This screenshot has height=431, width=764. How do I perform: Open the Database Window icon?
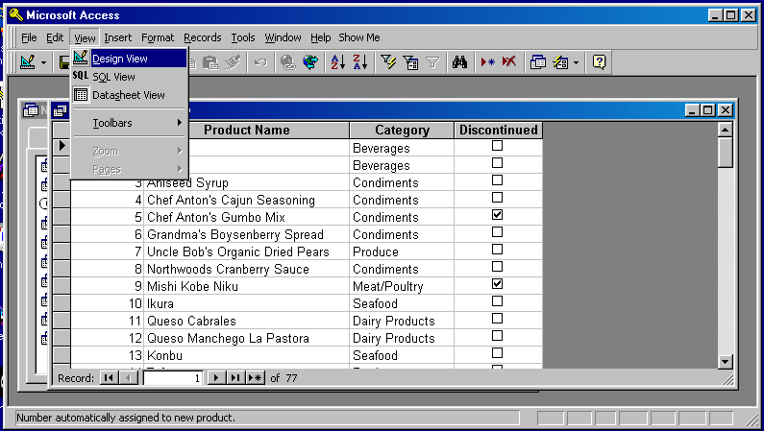tap(538, 62)
